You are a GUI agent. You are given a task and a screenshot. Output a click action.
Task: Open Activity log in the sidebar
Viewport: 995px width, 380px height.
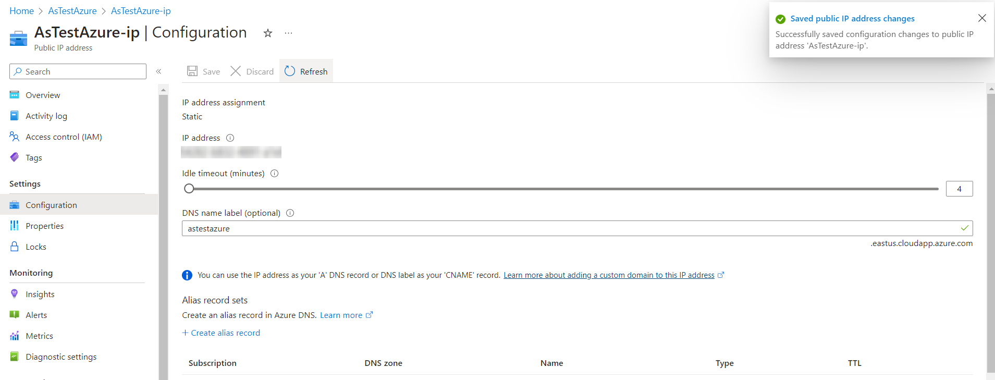46,116
